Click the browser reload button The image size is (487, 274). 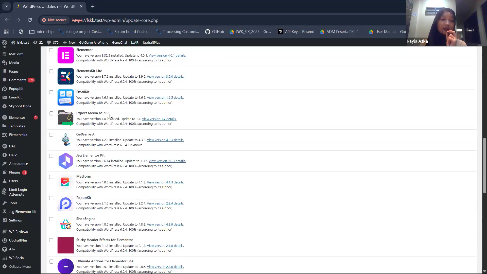coord(30,20)
